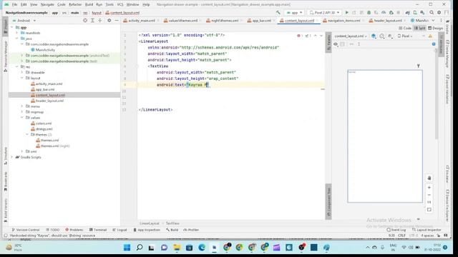This screenshot has width=458, height=257.
Task: Expand the Gradle Scripts node
Action: (12, 157)
